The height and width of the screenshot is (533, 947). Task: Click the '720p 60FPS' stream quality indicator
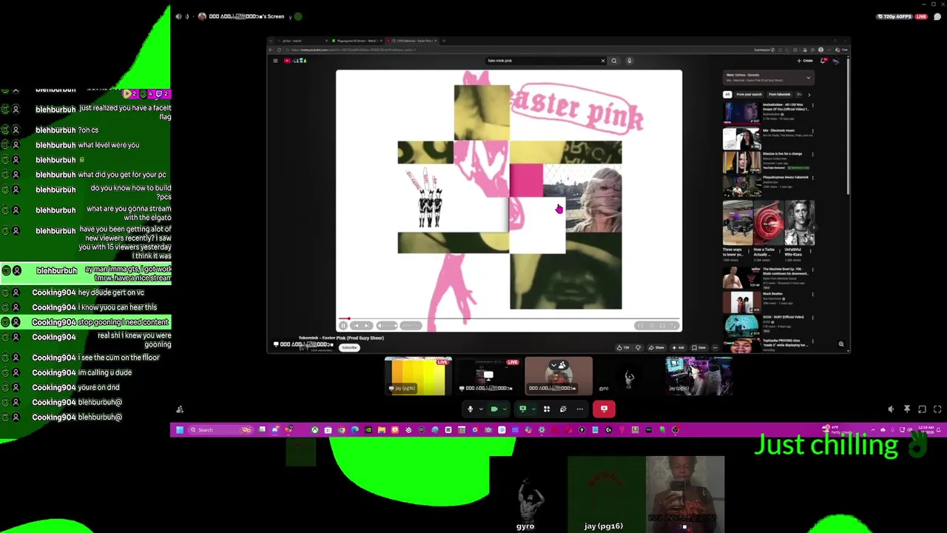pos(896,16)
